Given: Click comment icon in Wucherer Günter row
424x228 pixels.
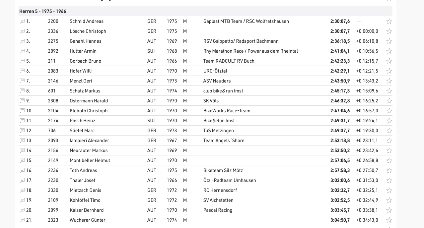Looking at the screenshot, I should (x=22, y=220).
